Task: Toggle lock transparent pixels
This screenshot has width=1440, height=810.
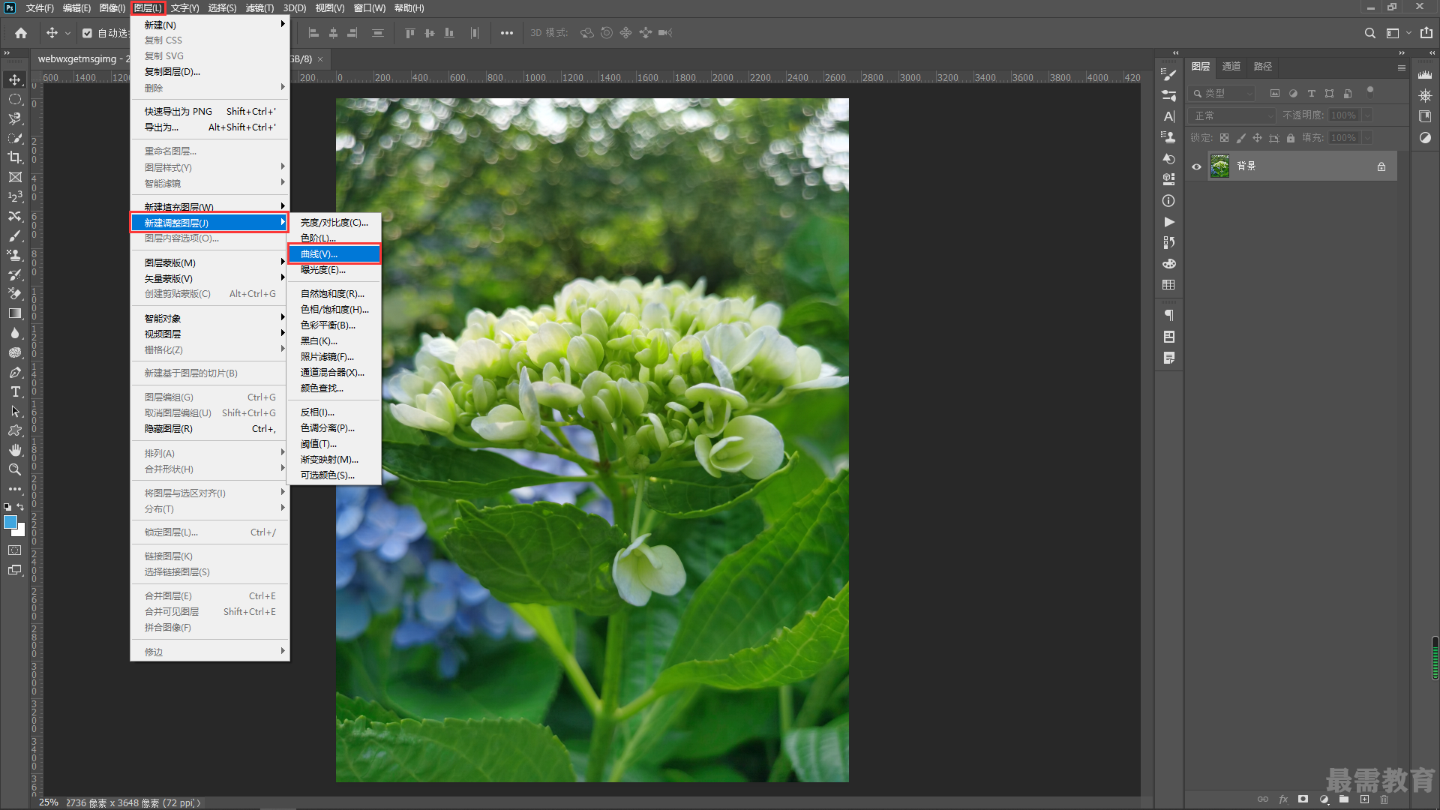Action: [1224, 138]
